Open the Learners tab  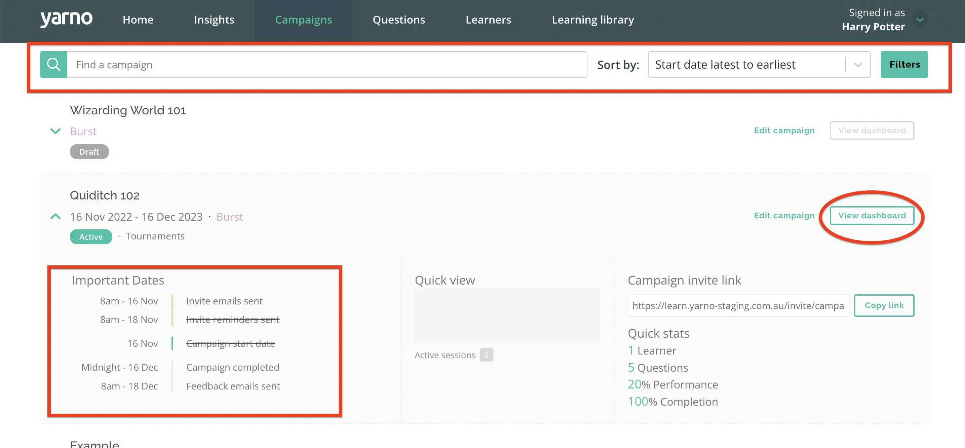point(488,20)
